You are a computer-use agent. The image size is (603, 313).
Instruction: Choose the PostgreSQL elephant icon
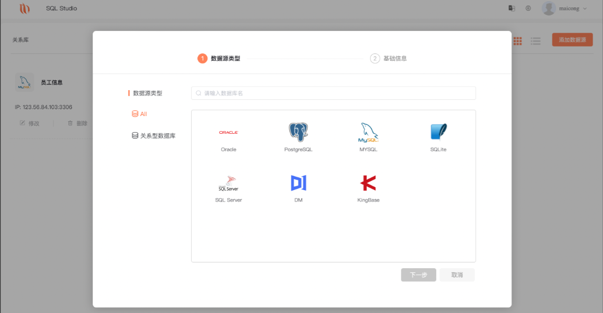tap(299, 132)
